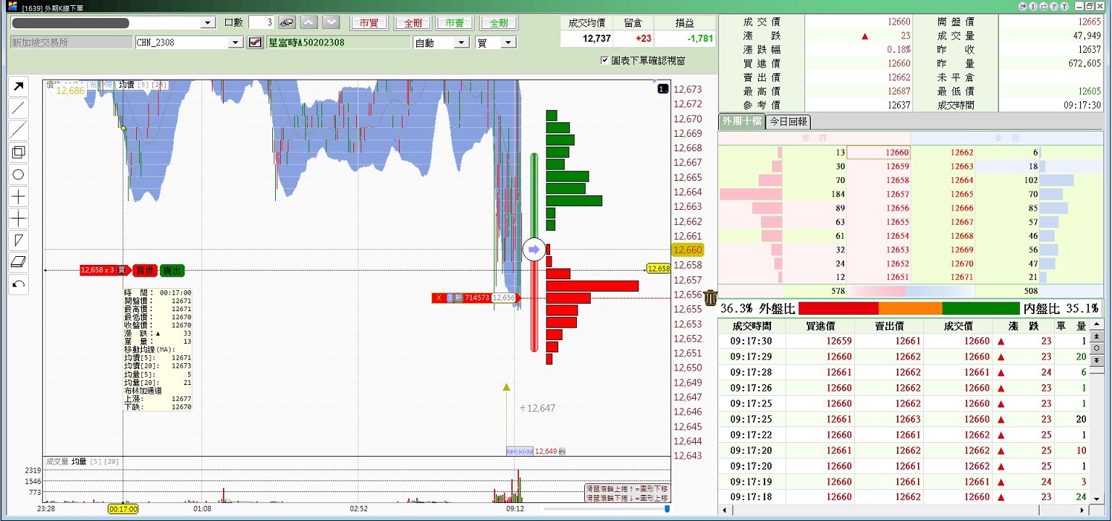The width and height of the screenshot is (1112, 521).
Task: Select the circle drawing tool
Action: click(19, 174)
